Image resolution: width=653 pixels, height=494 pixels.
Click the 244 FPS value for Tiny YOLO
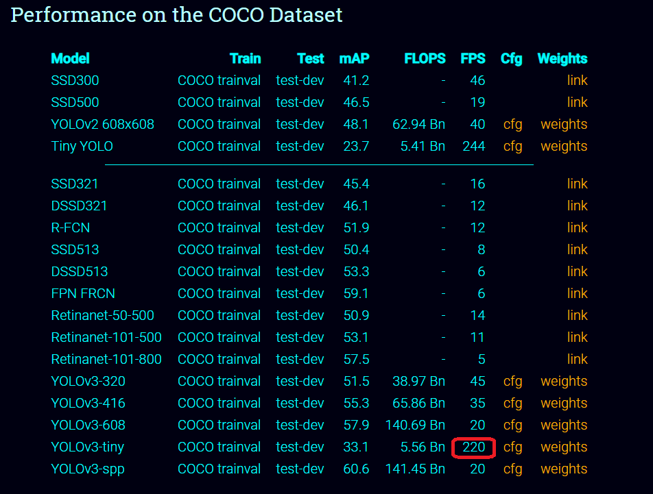coord(474,147)
